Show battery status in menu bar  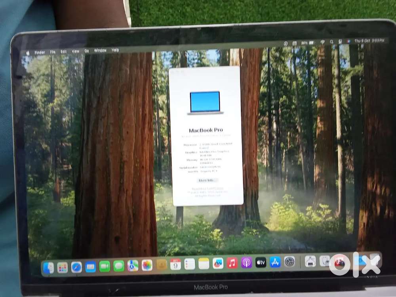[308, 42]
